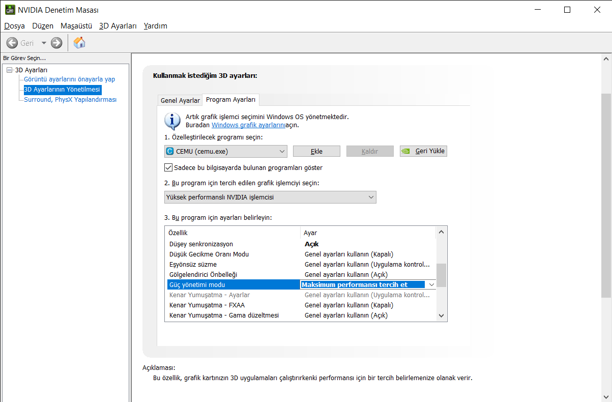Click the CEMU program icon in combo box
The image size is (612, 402).
[x=170, y=151]
